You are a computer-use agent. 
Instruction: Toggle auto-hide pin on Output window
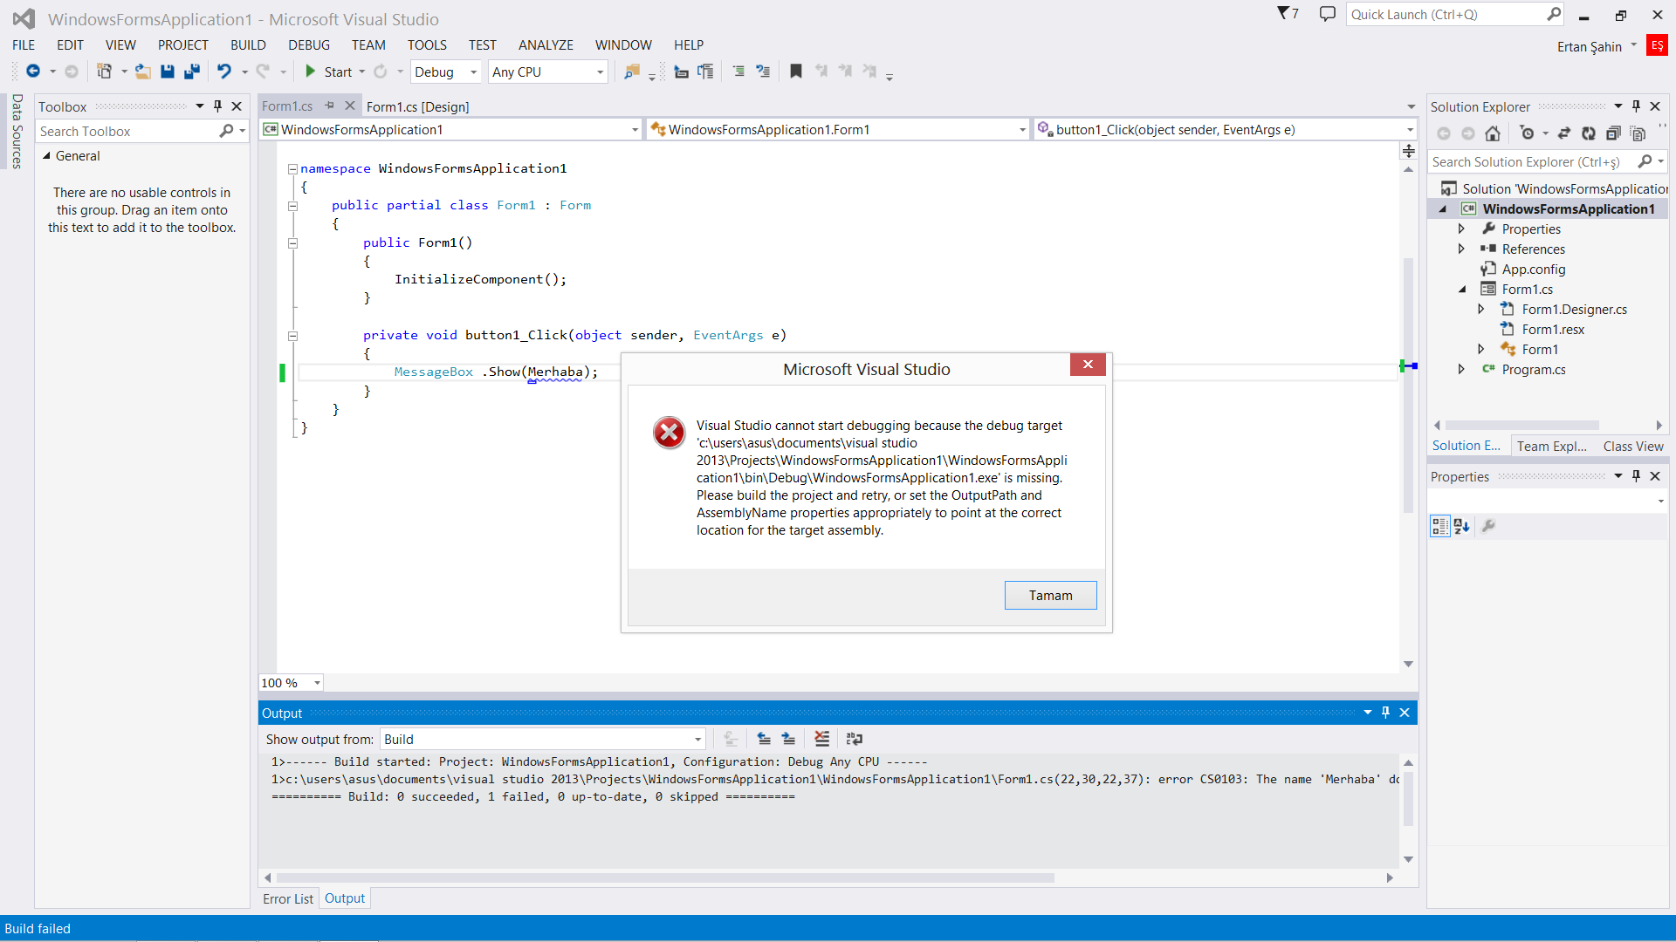tap(1385, 713)
